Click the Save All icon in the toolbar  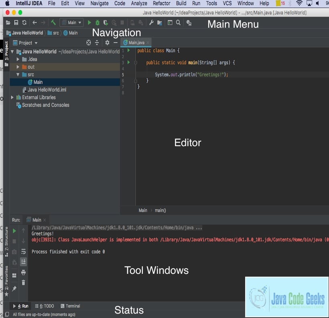pyautogui.click(x=16, y=22)
